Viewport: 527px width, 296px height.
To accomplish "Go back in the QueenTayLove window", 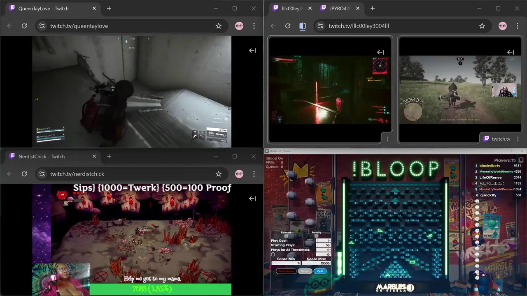I will pos(9,26).
